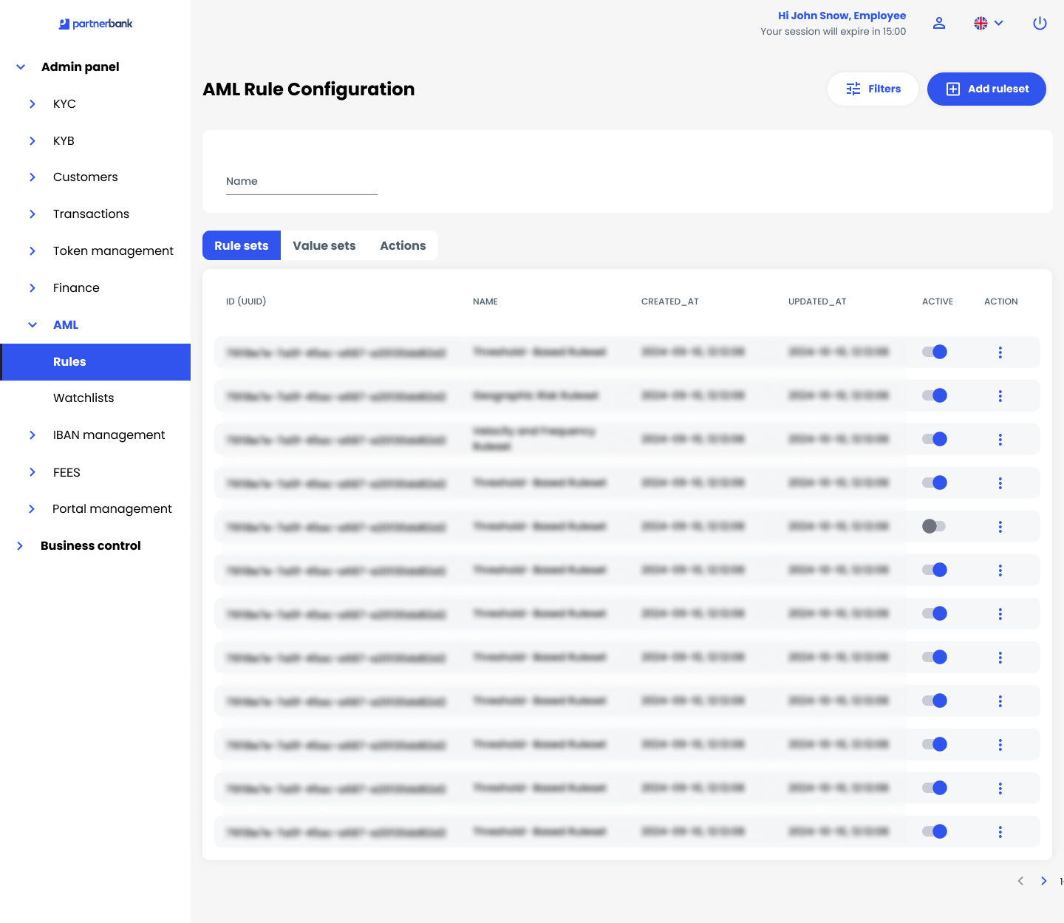
Task: Click the Add ruleset button
Action: click(x=986, y=89)
